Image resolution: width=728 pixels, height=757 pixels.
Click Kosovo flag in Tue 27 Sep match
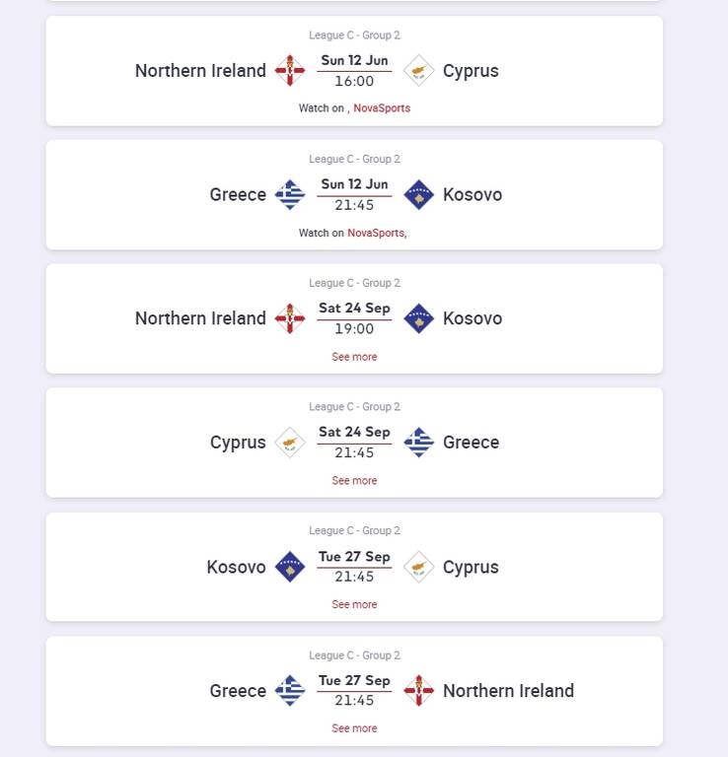(290, 567)
